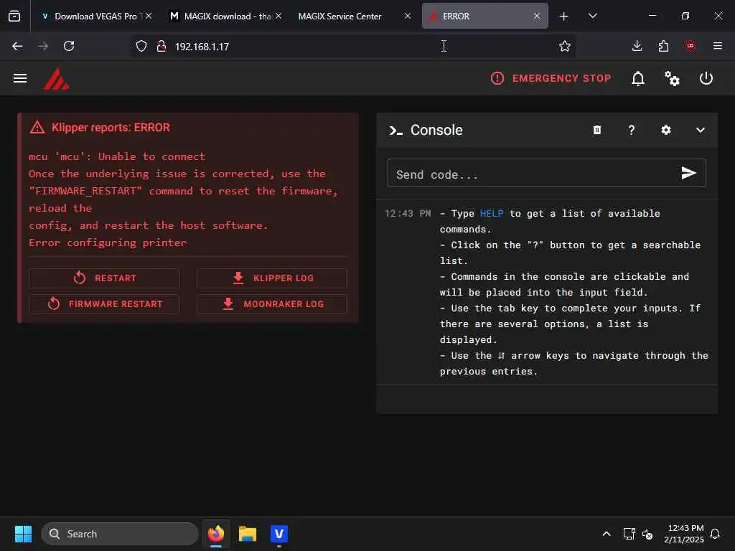The image size is (735, 551).
Task: Close the ERROR tab
Action: [x=537, y=16]
